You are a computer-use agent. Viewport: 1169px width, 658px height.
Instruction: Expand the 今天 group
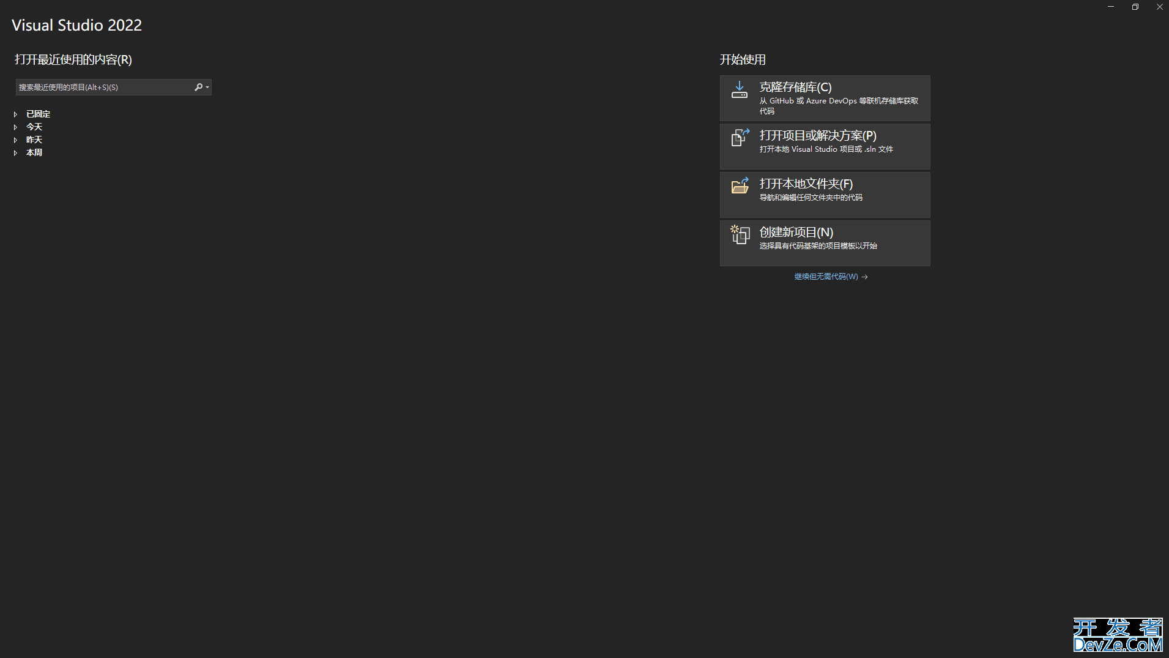[15, 127]
